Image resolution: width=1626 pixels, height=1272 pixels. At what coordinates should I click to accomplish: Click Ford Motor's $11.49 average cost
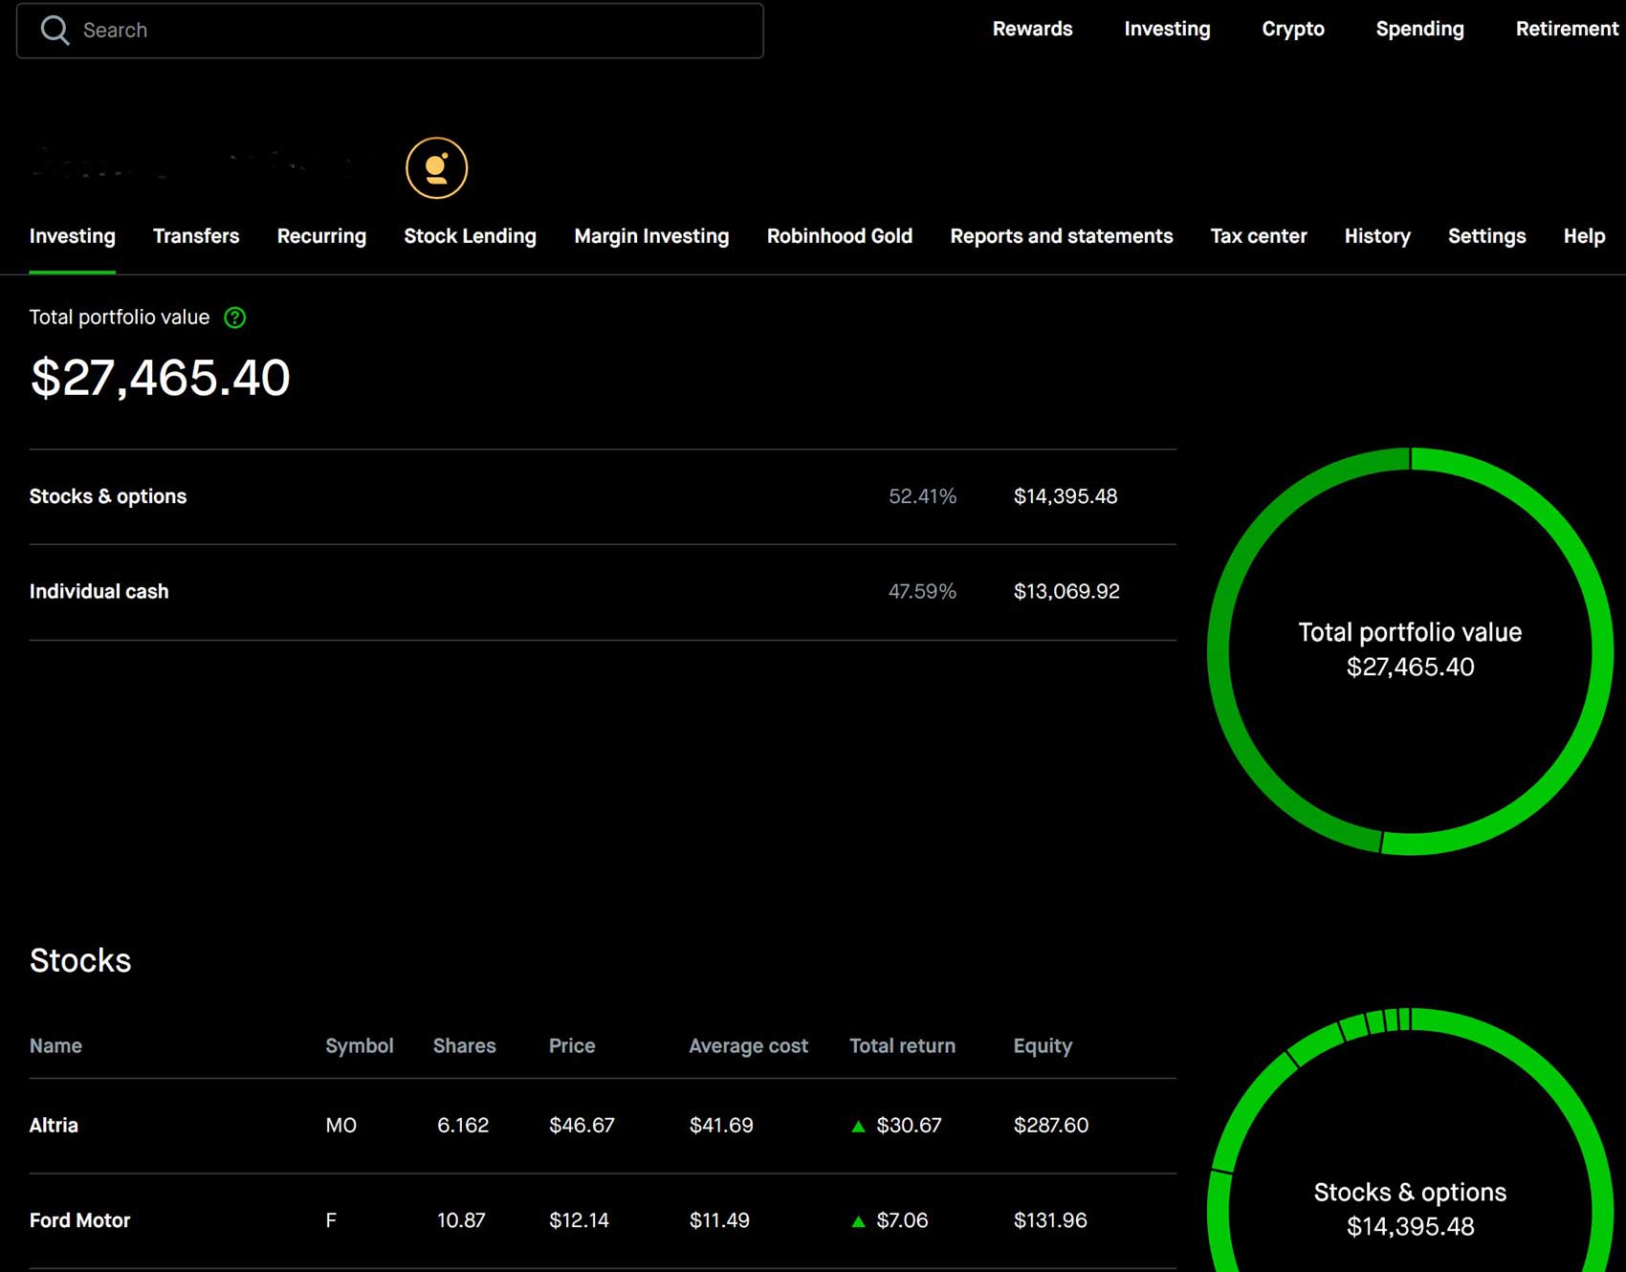[x=719, y=1220]
